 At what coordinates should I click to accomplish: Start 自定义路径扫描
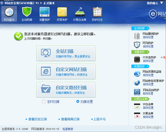[66, 90]
